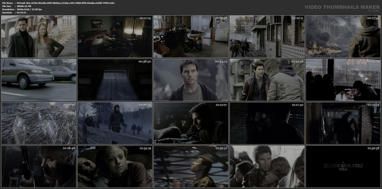The height and width of the screenshot is (189, 382).
Task: Pick the thumbnail at 01:17:40
Action: point(267,123)
